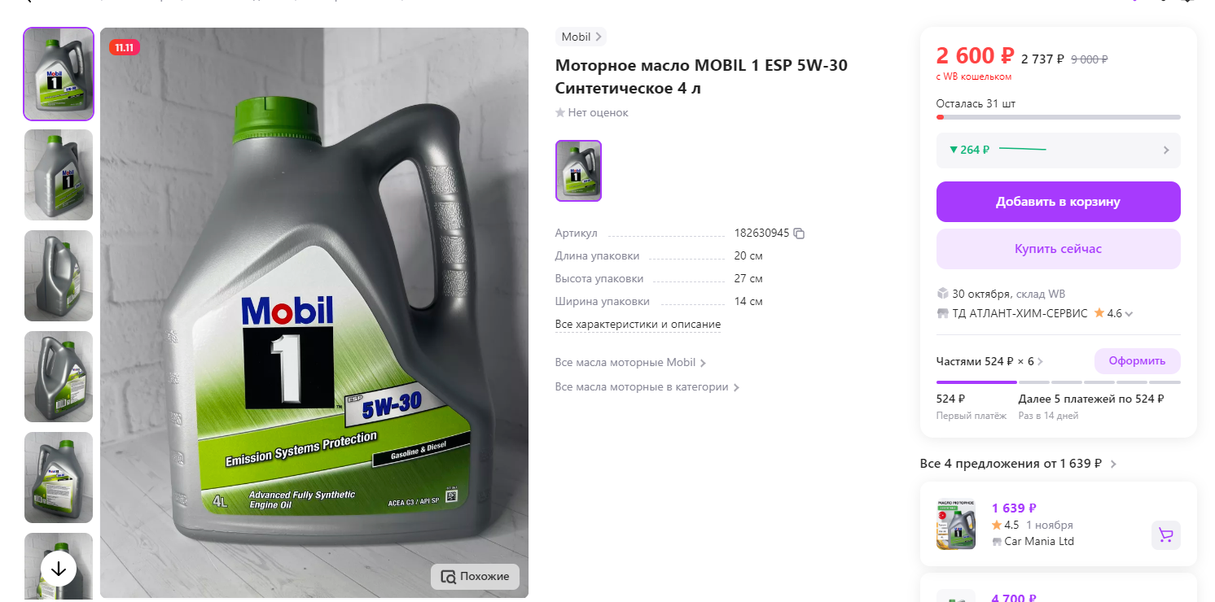Open Все масла моторные Mobil link
1215x602 pixels.
630,363
